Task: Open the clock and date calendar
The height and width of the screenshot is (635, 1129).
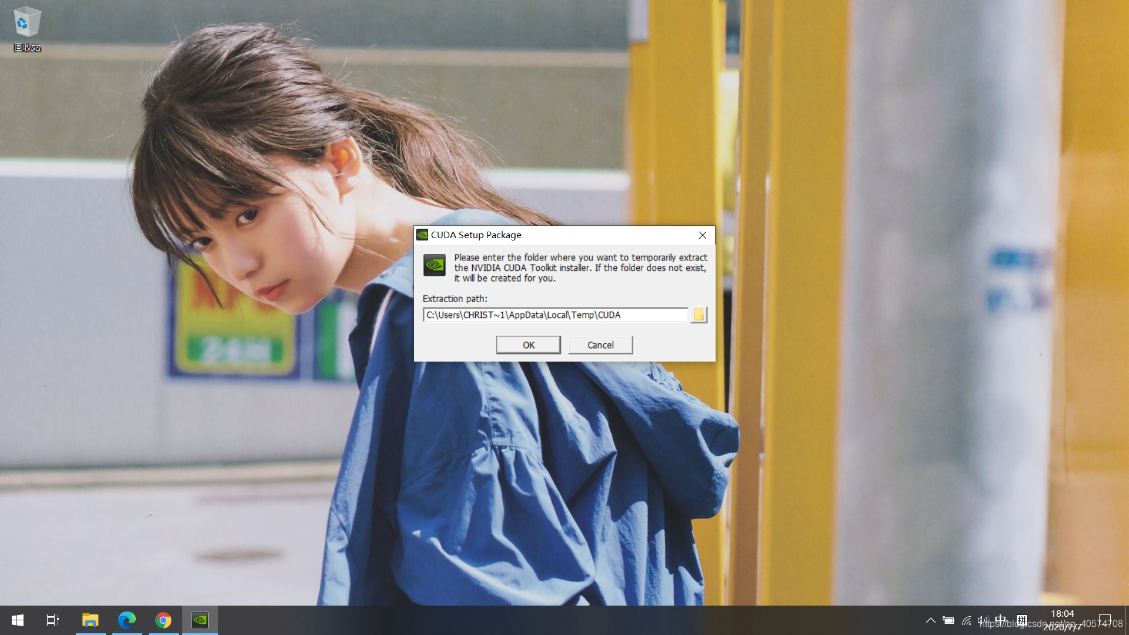Action: (x=1062, y=620)
